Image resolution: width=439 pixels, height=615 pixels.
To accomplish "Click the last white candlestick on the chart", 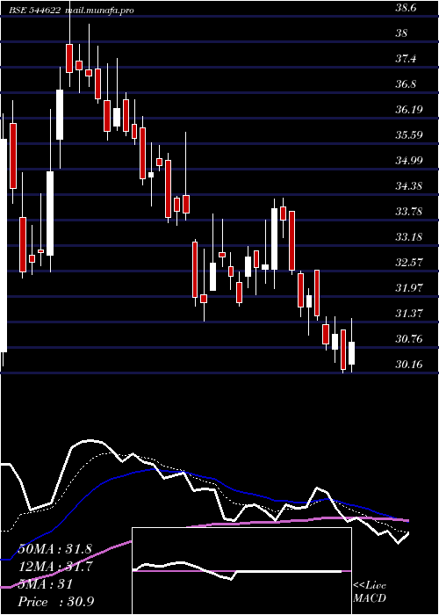I will tap(351, 353).
